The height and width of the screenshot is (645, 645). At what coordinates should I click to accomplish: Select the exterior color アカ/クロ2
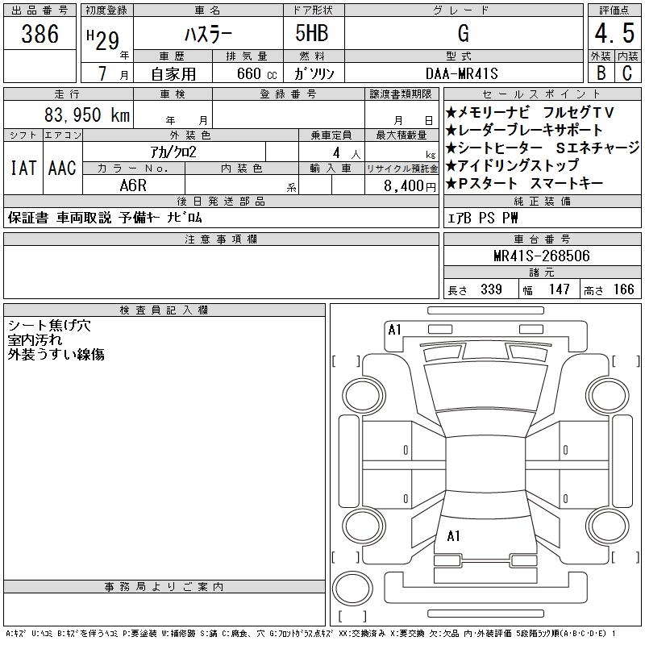pyautogui.click(x=173, y=152)
